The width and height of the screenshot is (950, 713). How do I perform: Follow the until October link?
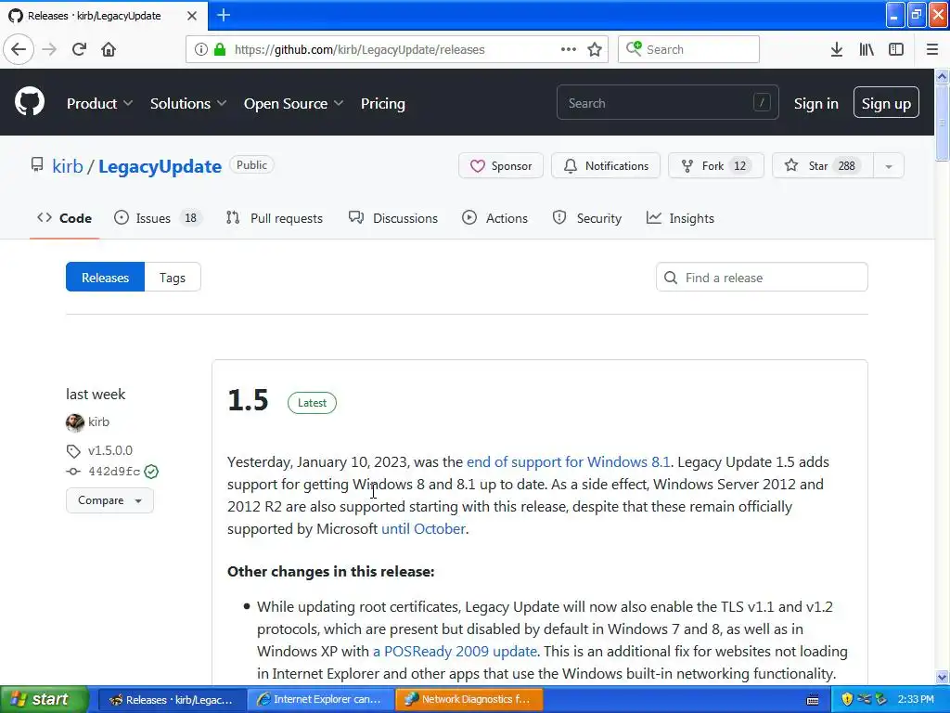tap(423, 528)
